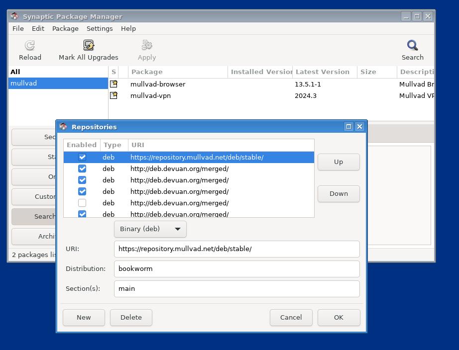
Task: Click version 13.5.1-1 of mullvad-browser
Action: tap(308, 84)
